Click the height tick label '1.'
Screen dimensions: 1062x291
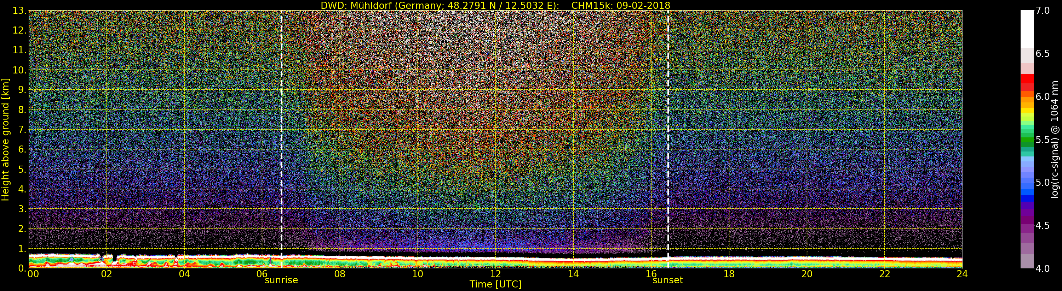click(x=22, y=249)
